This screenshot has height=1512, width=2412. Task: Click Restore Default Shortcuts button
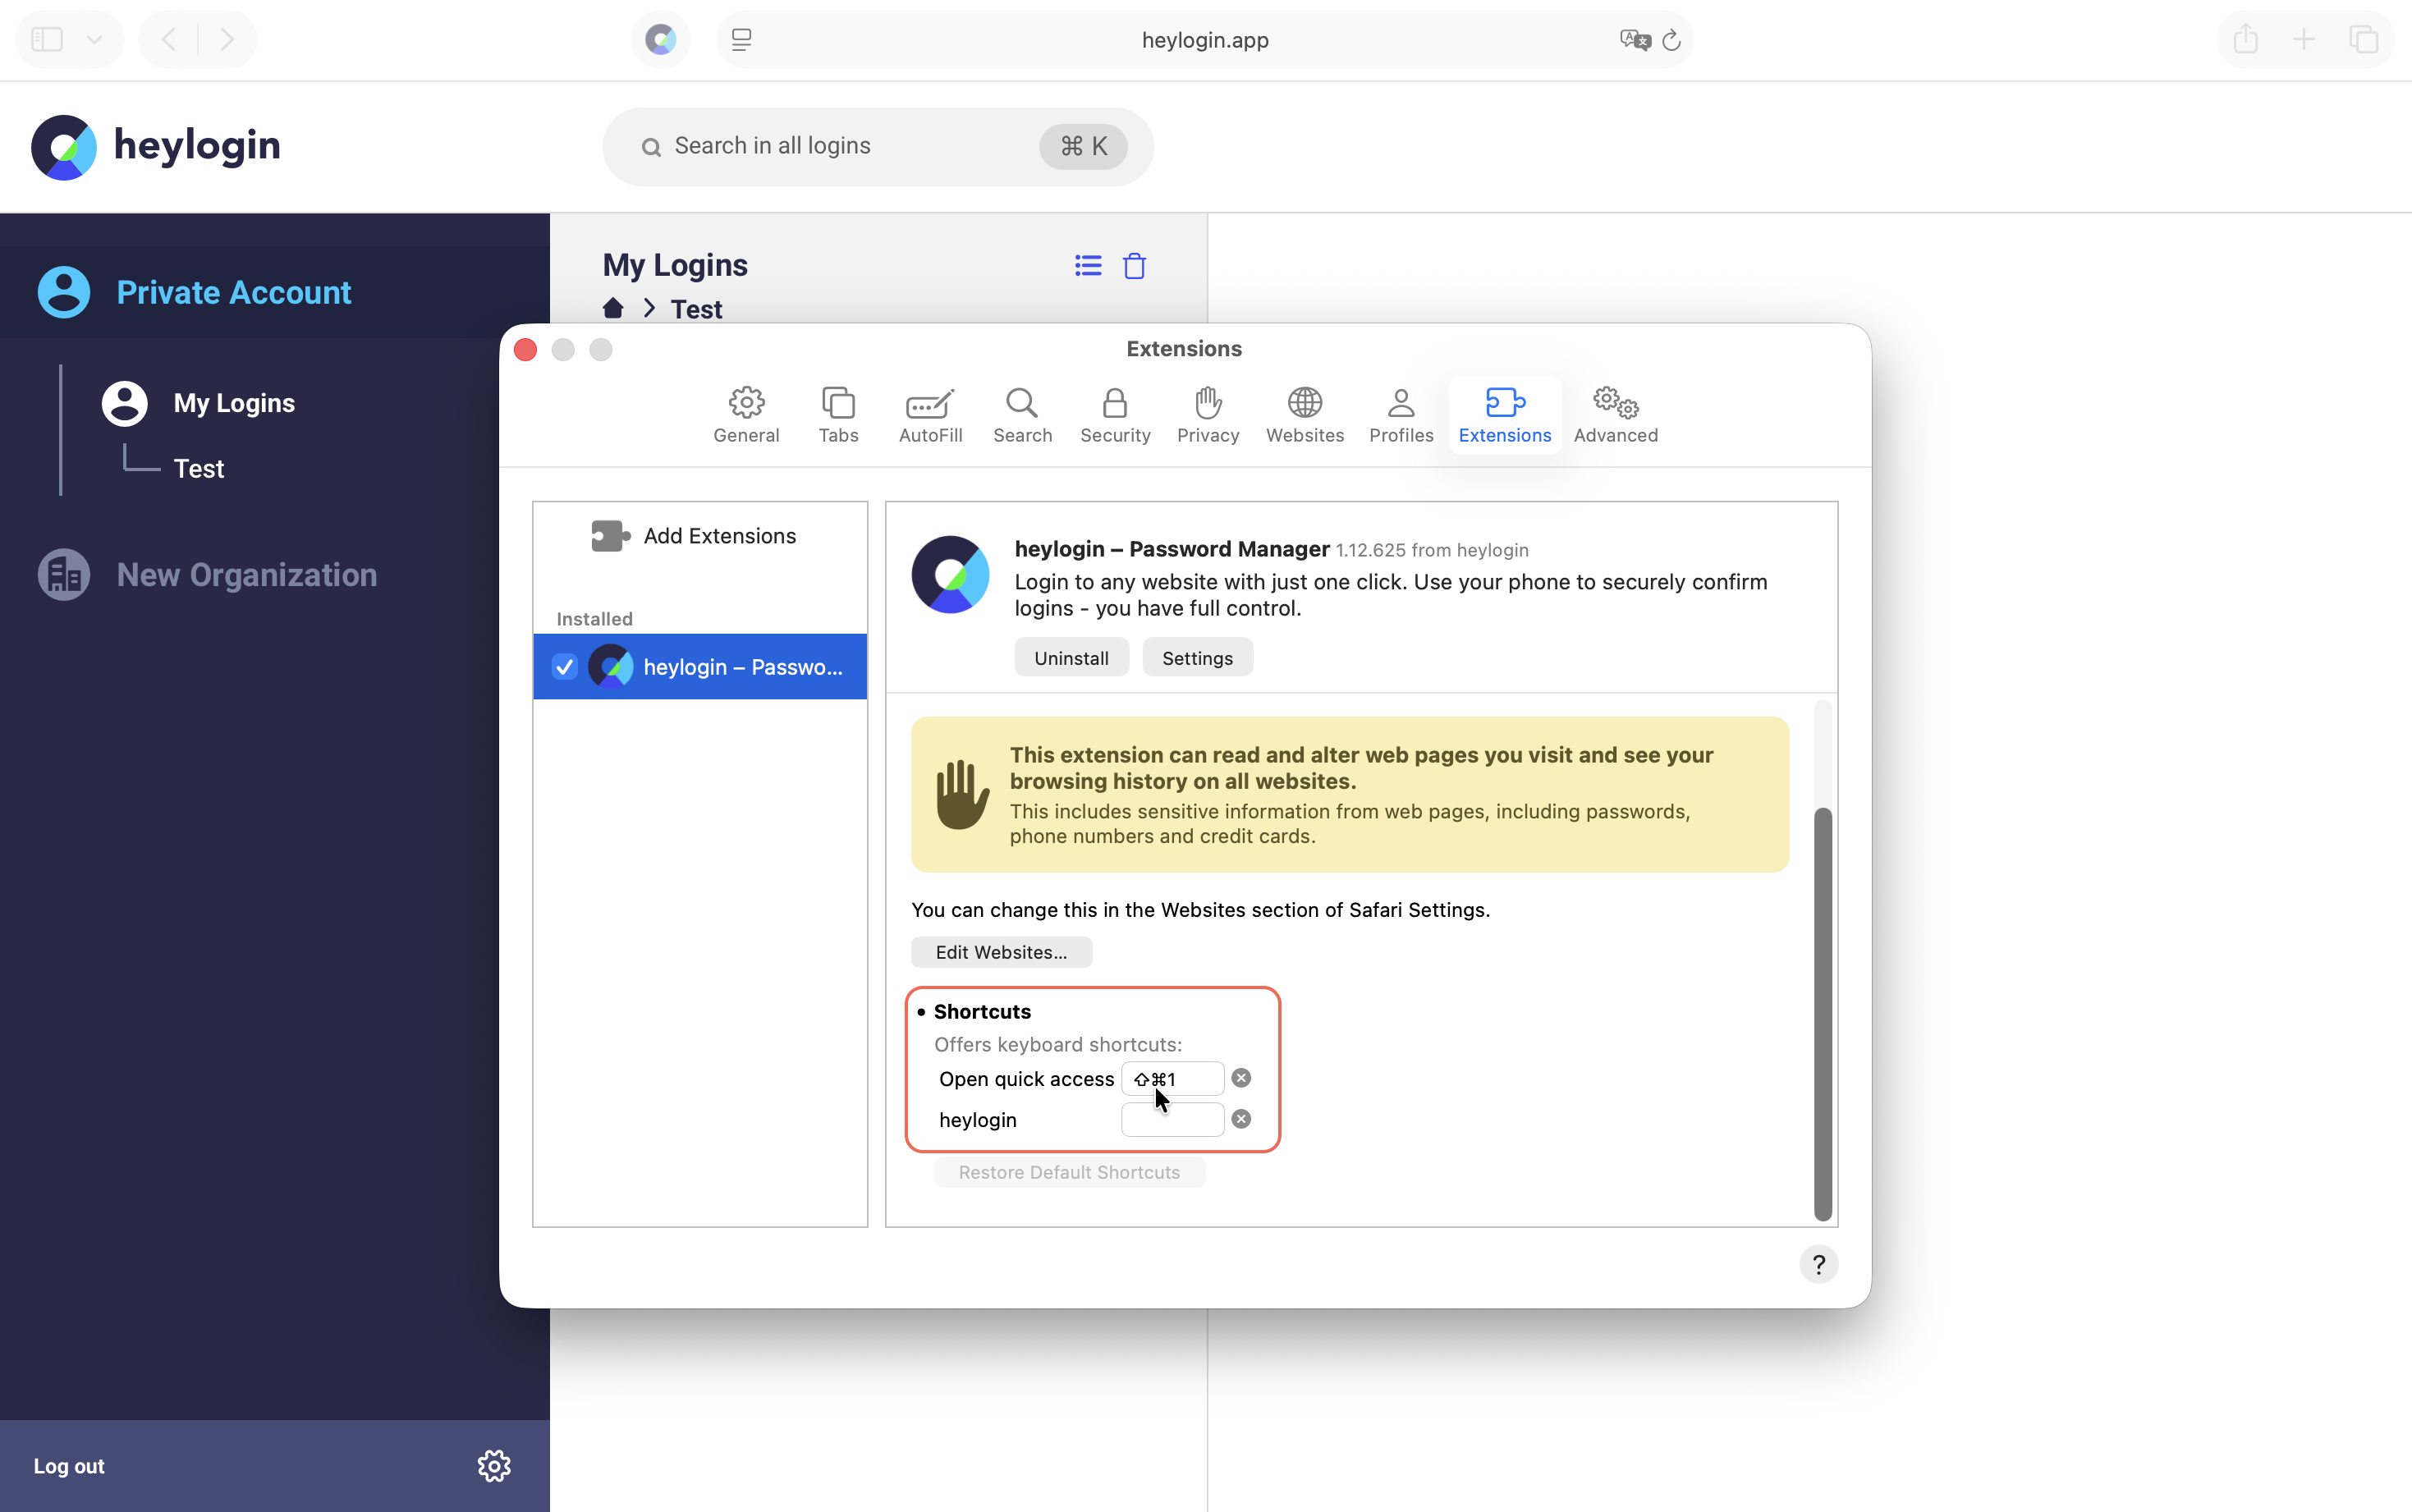point(1069,1172)
